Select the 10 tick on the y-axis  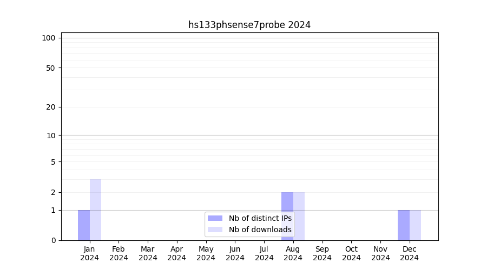click(x=51, y=136)
